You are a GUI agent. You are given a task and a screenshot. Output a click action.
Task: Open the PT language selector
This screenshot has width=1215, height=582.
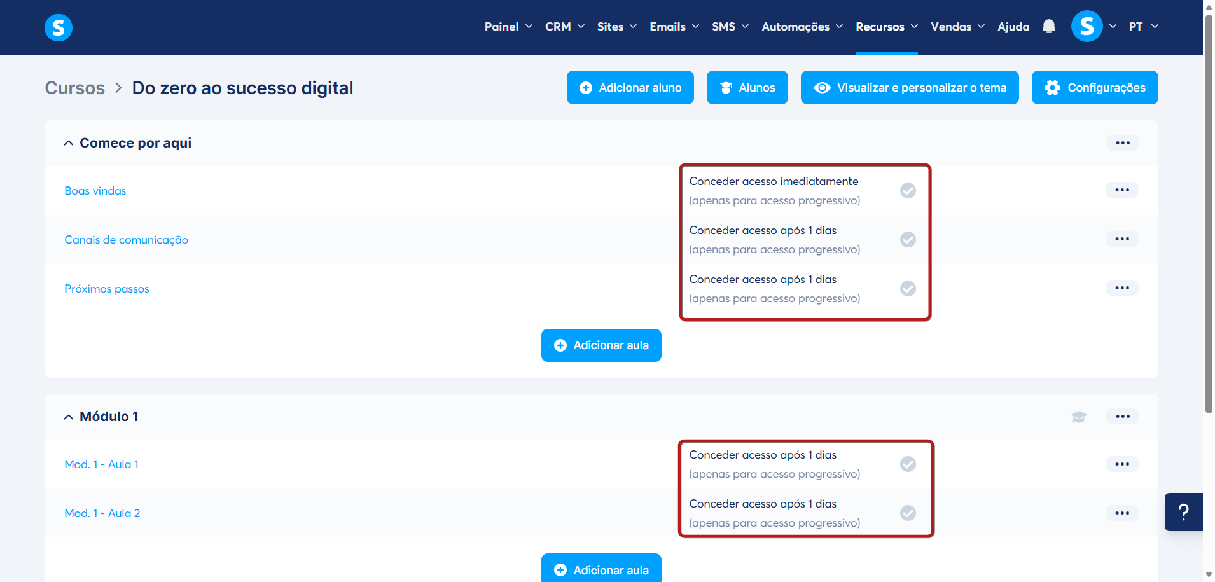[1143, 27]
